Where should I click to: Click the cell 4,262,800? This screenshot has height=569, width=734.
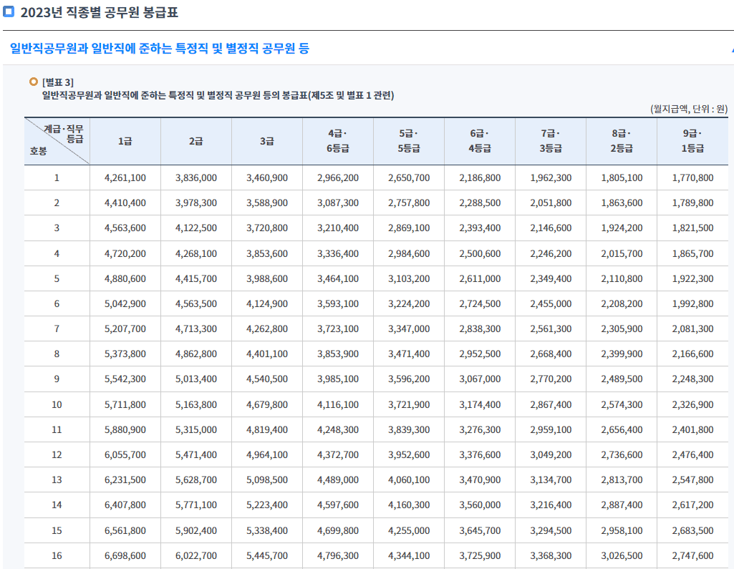pyautogui.click(x=267, y=329)
